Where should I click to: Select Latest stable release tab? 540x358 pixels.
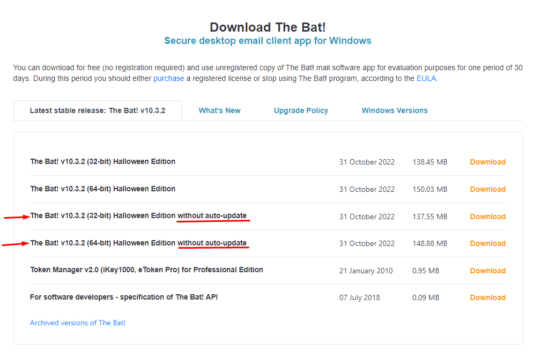98,110
